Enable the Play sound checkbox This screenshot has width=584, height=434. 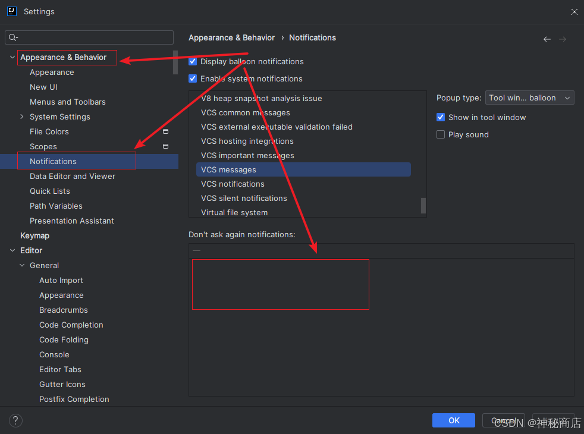point(441,134)
